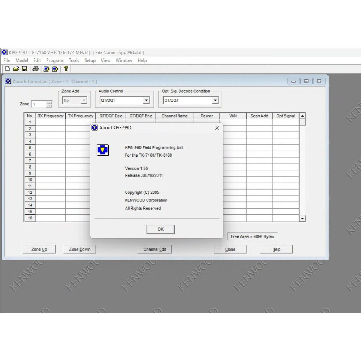Open the Opt. Sig. Decode Condition dropdown

coord(215,101)
